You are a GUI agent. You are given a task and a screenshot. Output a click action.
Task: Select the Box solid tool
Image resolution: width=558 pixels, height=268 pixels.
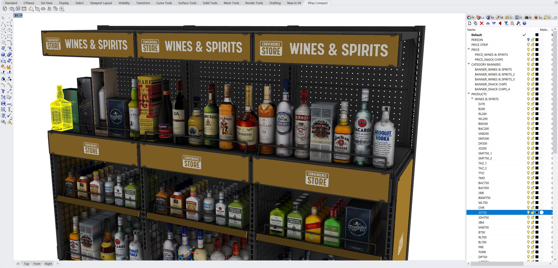[3, 55]
